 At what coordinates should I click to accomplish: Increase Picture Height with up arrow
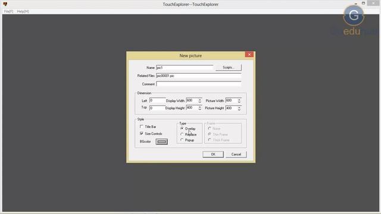coord(239,107)
